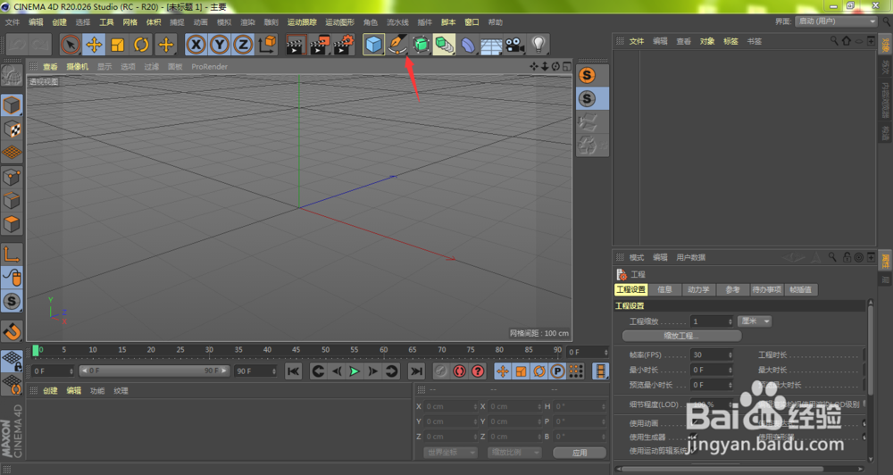Open the 摄像机 viewport menu
The height and width of the screenshot is (475, 893).
(78, 67)
